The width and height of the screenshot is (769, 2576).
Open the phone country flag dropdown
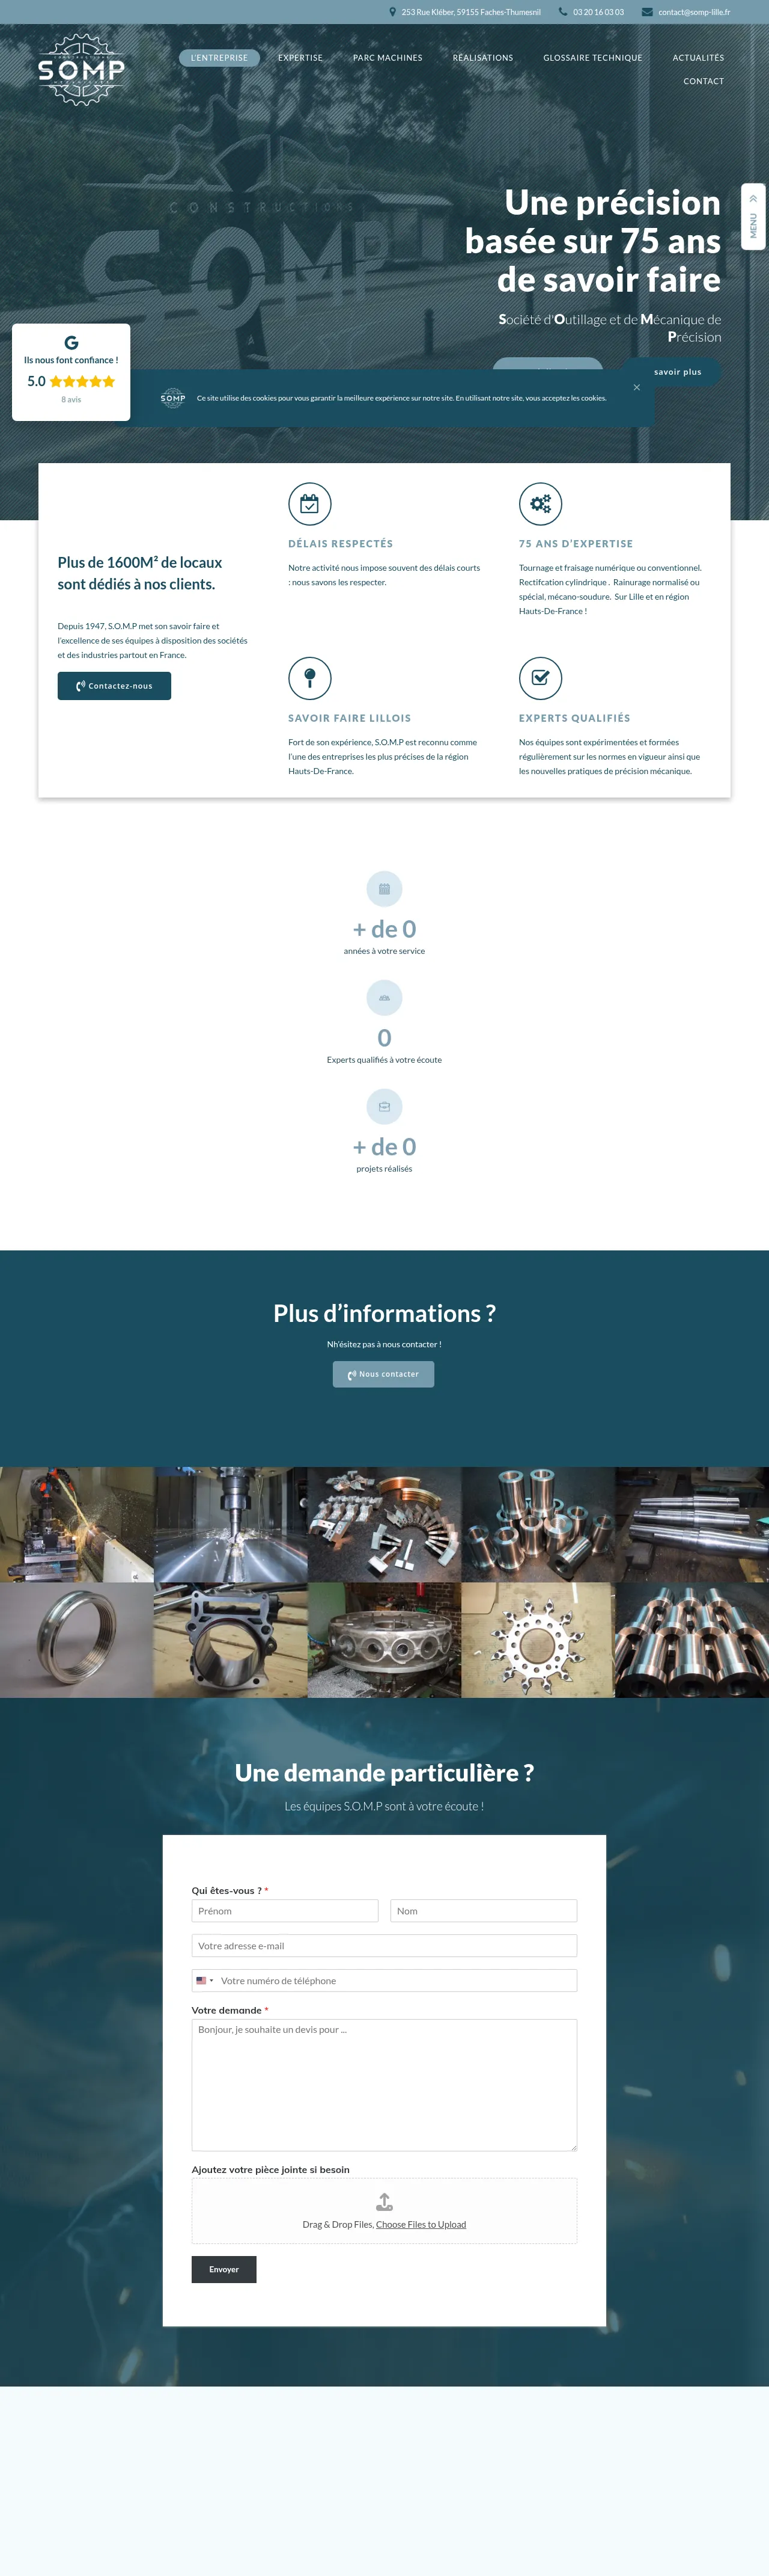(205, 1980)
